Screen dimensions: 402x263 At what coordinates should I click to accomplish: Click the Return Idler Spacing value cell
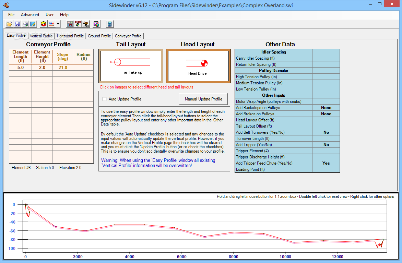tap(326, 64)
